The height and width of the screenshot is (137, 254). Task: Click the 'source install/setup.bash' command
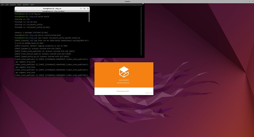coord(38,35)
